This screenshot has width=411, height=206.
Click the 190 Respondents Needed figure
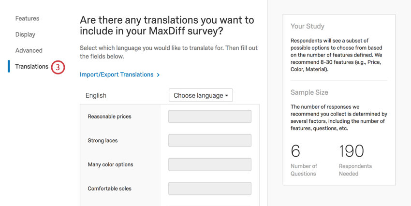[352, 151]
